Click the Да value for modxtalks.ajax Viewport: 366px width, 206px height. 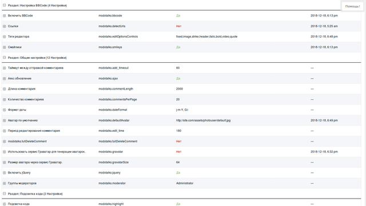coord(178,79)
